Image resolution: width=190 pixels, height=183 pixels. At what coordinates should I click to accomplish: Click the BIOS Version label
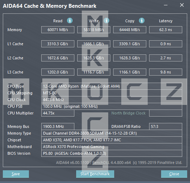[x=19, y=153]
